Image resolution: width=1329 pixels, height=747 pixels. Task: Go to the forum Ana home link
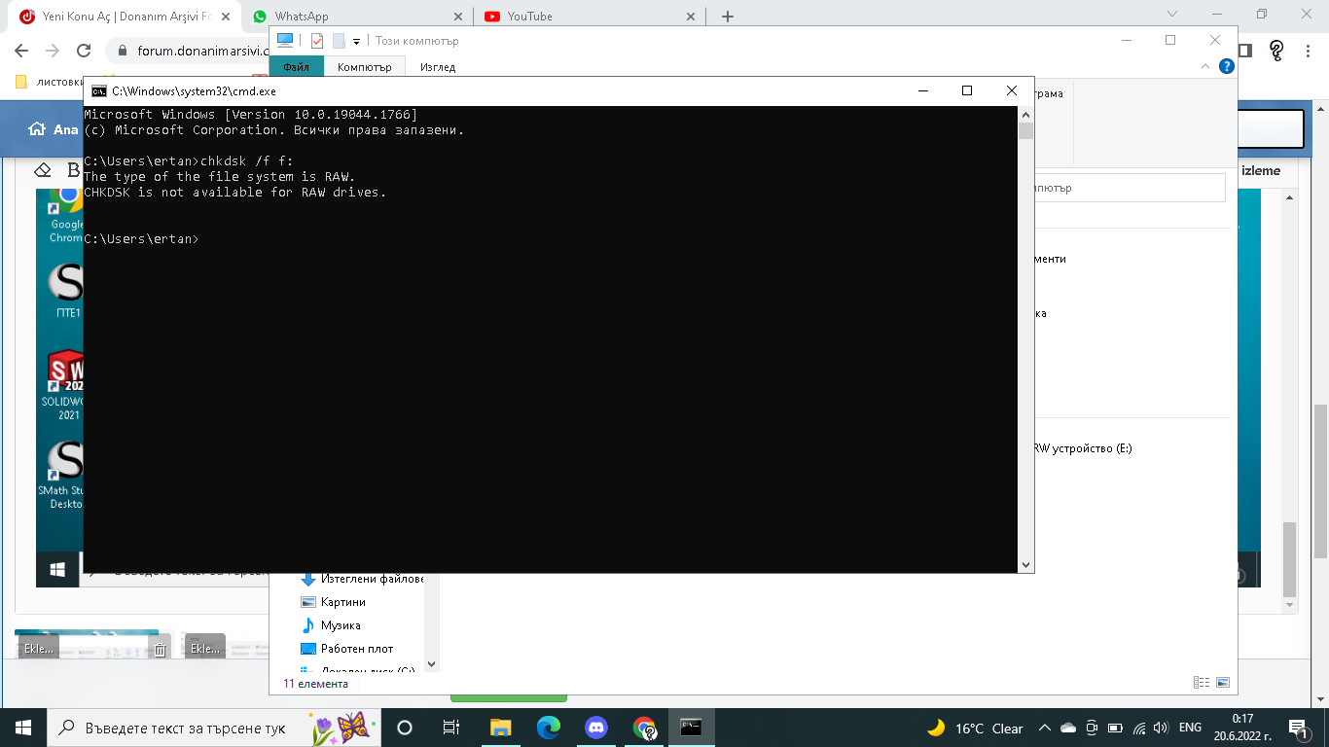click(x=54, y=129)
